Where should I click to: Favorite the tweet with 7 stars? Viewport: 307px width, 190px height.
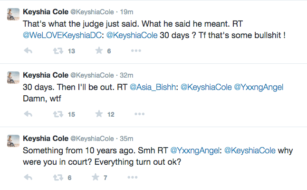pos(96,177)
